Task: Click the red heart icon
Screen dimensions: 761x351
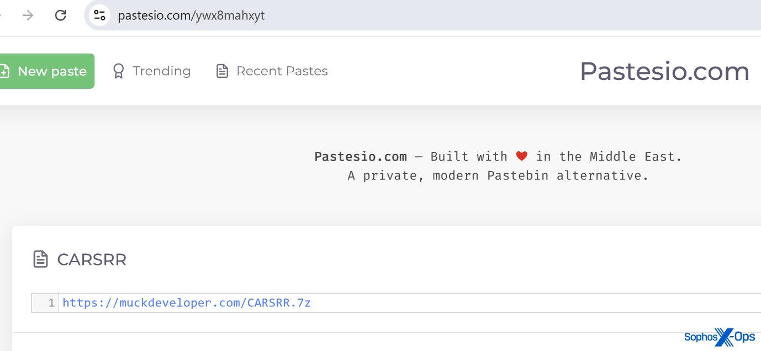Action: click(521, 157)
